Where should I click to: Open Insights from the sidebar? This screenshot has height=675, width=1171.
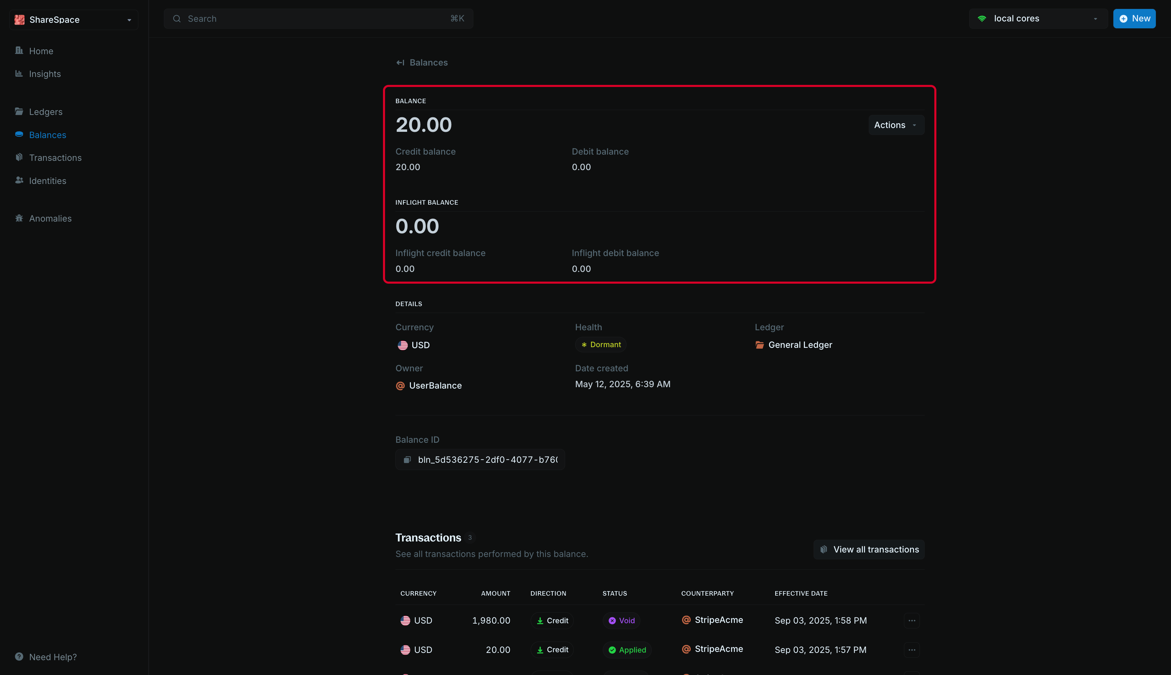(x=45, y=74)
